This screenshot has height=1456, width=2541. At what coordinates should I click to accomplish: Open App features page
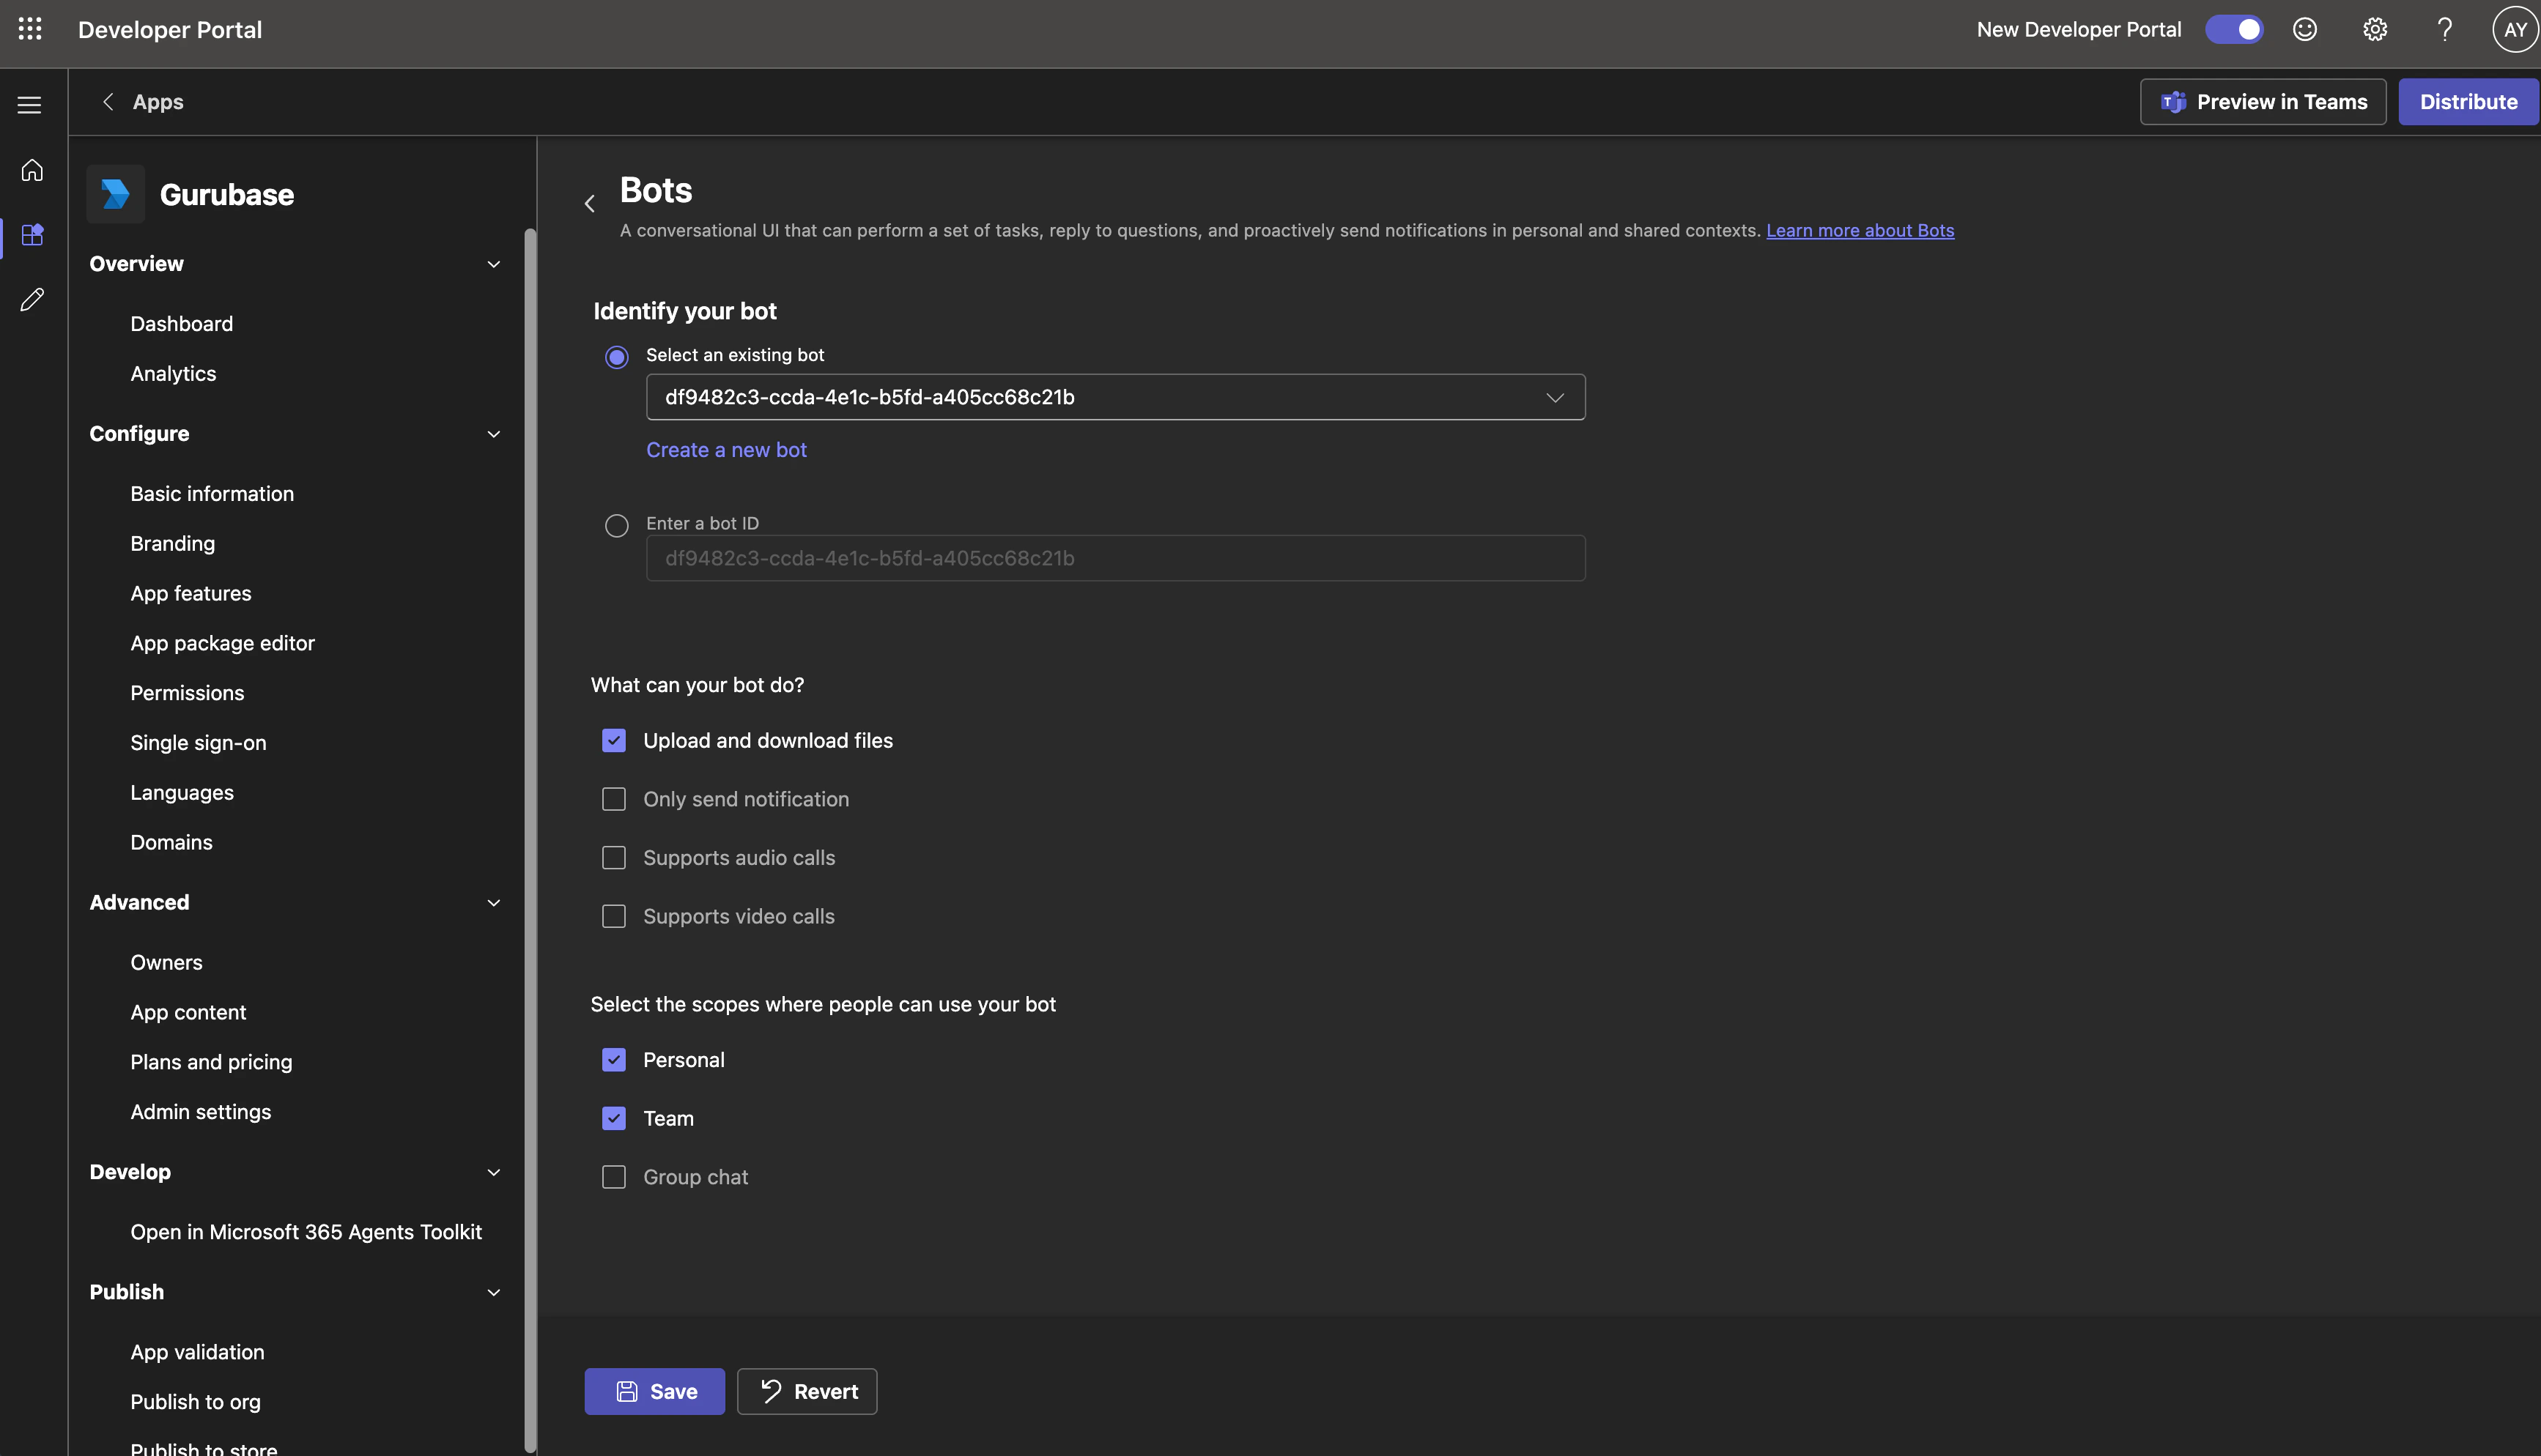(x=191, y=594)
